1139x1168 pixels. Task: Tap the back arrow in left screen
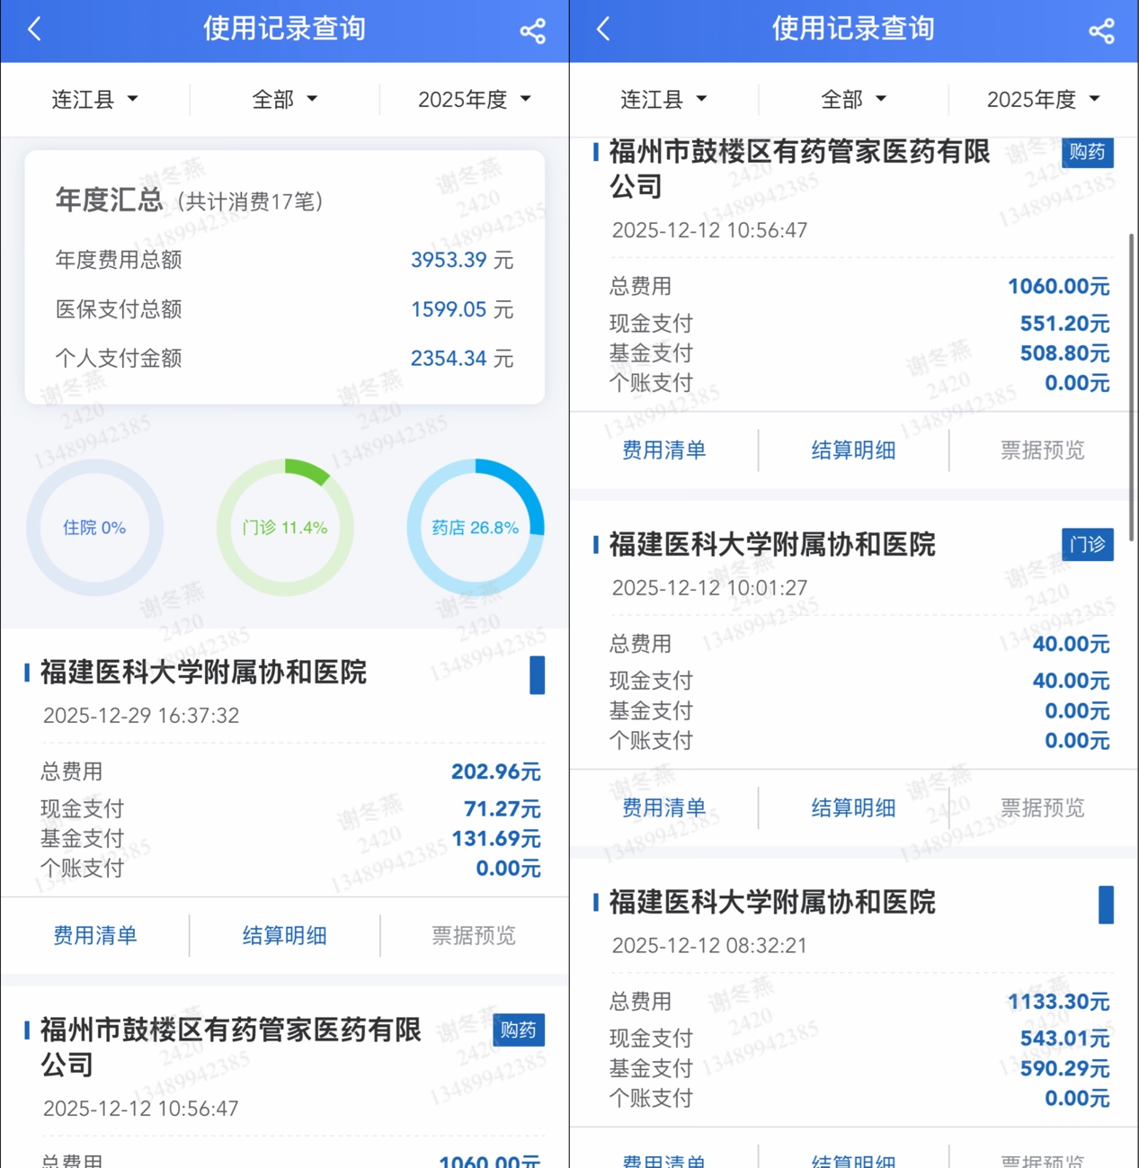pos(35,30)
